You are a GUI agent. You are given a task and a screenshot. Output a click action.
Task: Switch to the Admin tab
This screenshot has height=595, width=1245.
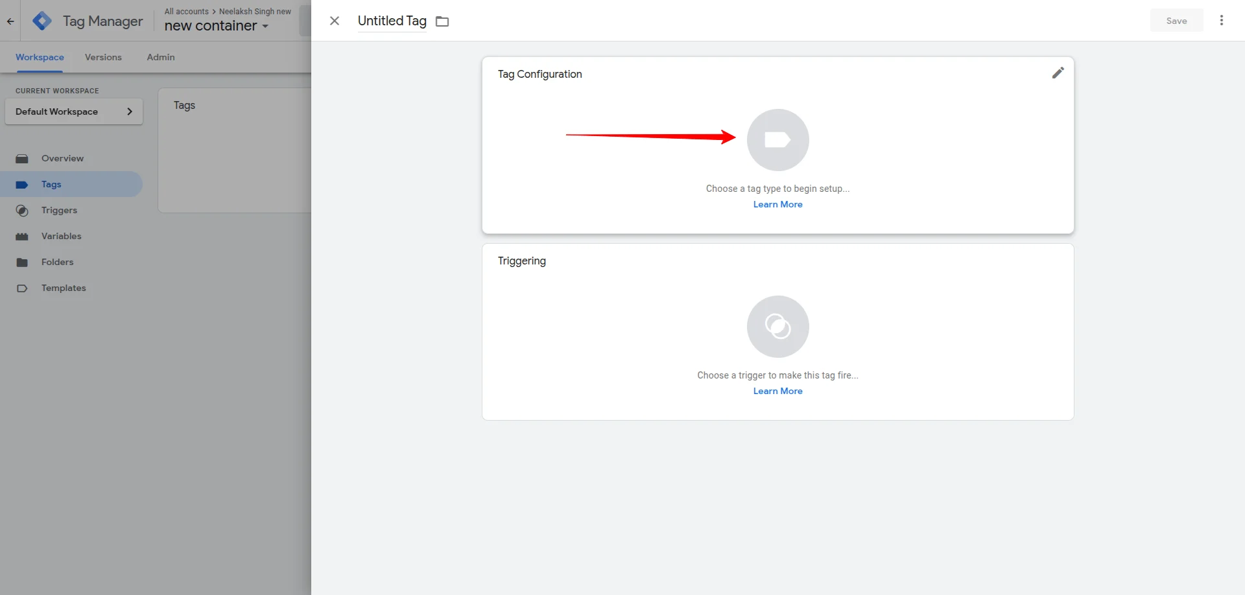tap(160, 57)
